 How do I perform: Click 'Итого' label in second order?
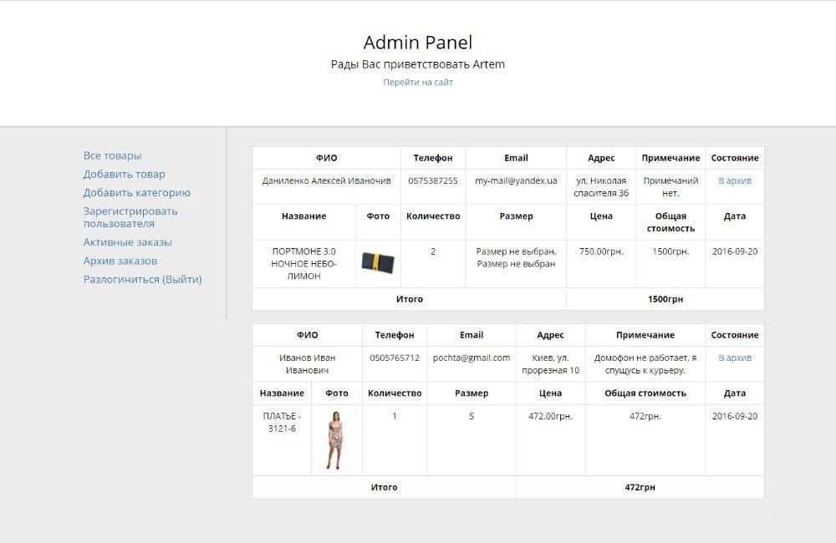(x=384, y=487)
